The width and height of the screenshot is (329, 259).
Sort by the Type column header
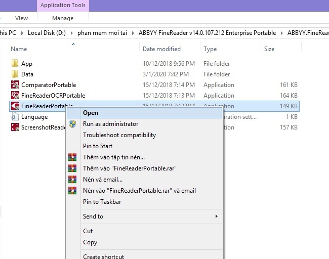coord(210,49)
